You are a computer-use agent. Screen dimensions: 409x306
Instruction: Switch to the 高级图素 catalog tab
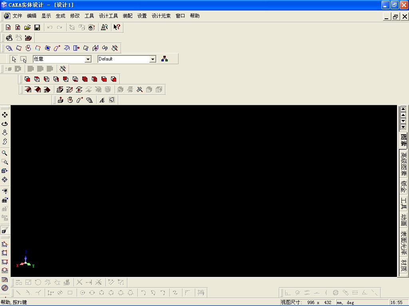(403, 164)
